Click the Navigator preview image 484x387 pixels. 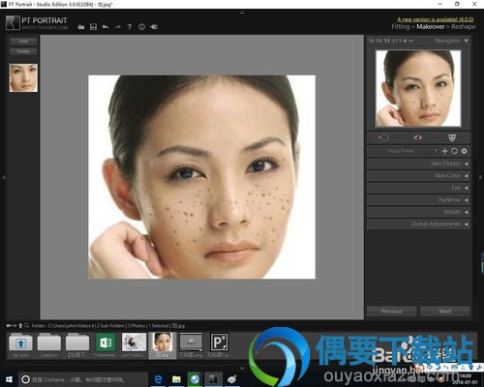pos(418,88)
